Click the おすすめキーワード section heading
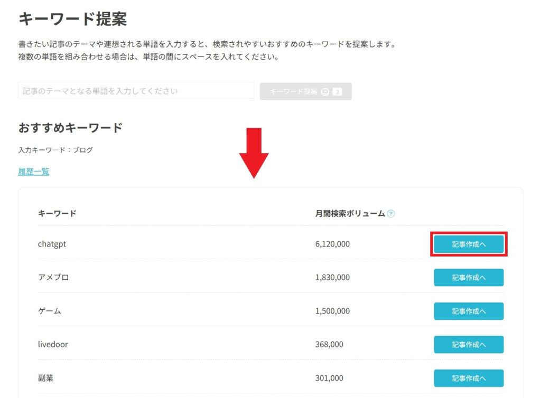 click(x=70, y=128)
